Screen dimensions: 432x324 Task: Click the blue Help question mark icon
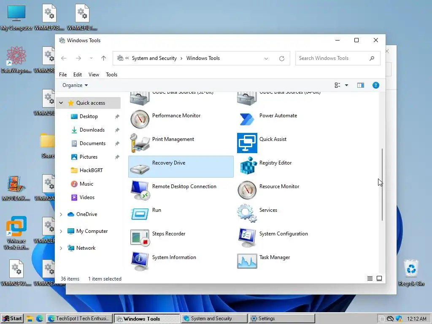pos(376,85)
